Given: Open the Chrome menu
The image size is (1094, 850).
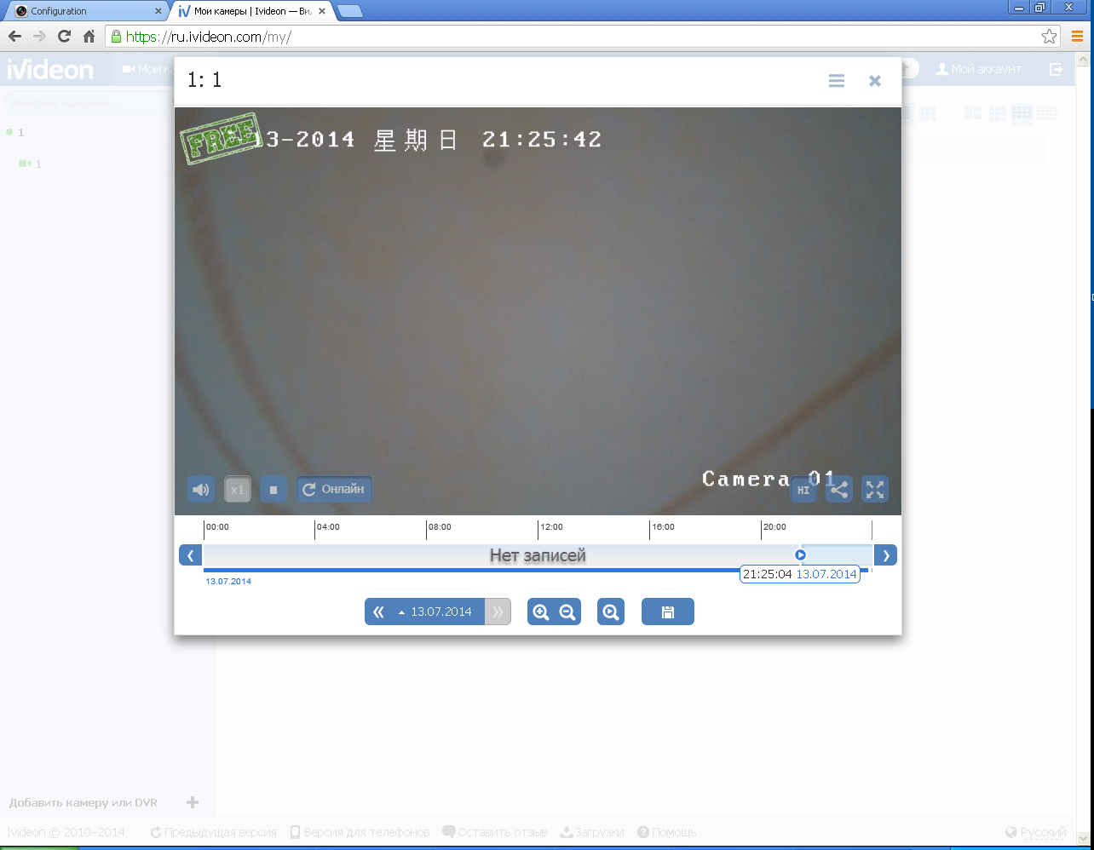Looking at the screenshot, I should point(1077,37).
